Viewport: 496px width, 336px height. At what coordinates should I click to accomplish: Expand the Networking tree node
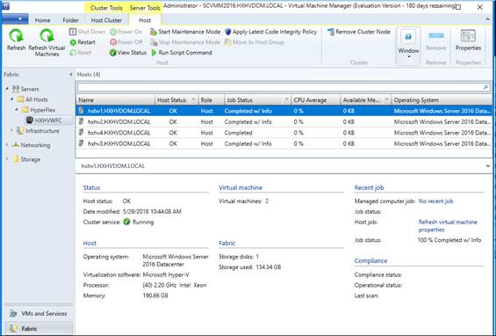coord(7,145)
